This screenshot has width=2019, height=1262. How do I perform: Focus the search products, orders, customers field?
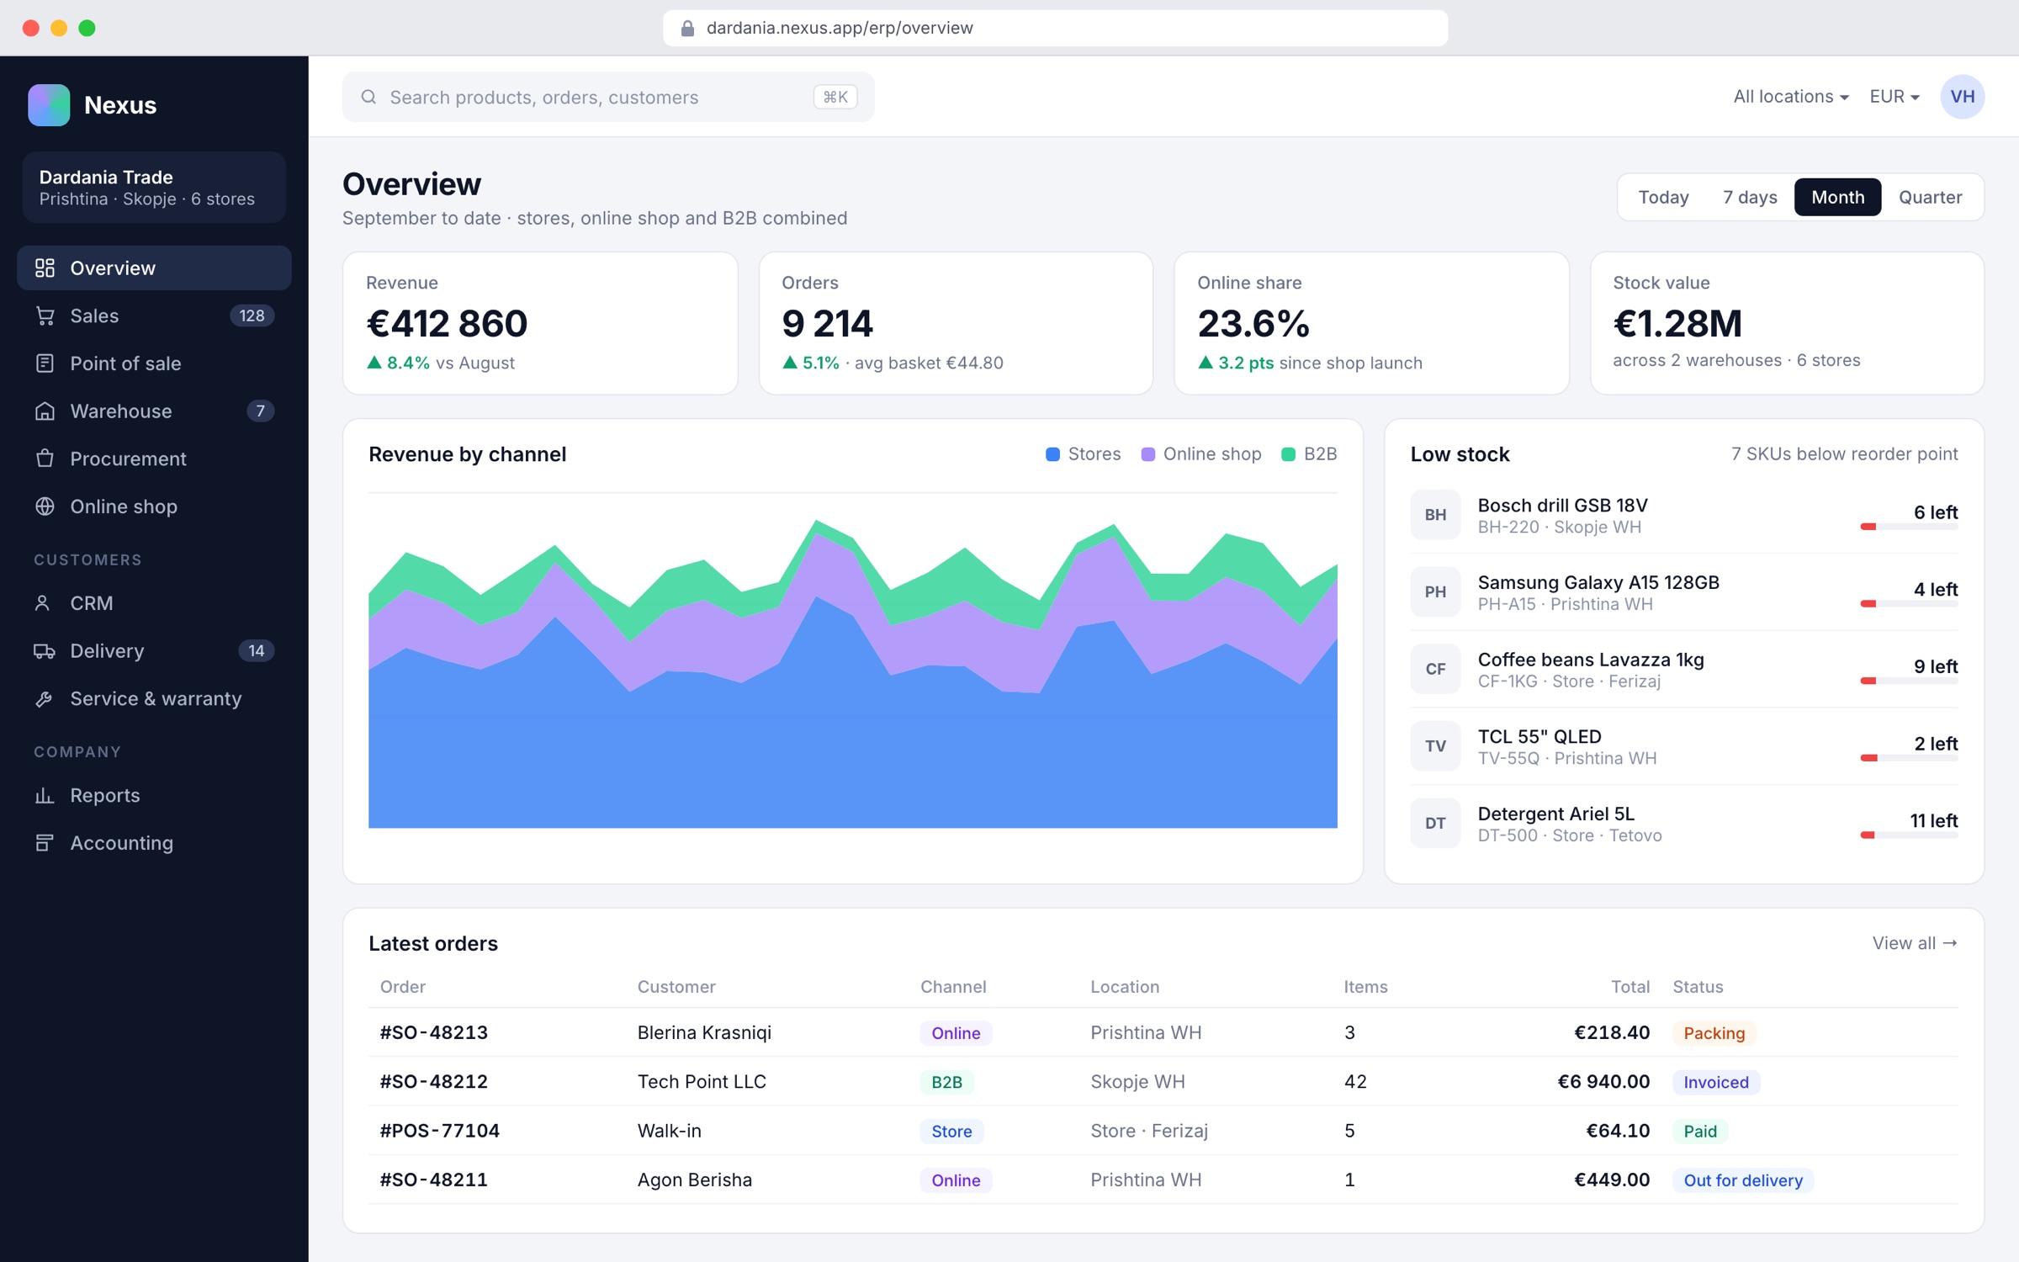(x=608, y=97)
